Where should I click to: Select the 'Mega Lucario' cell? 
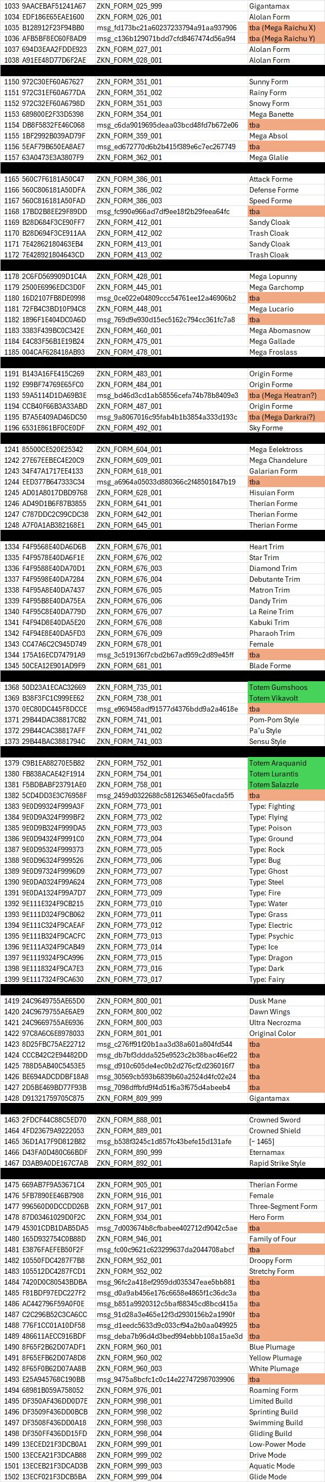271,309
